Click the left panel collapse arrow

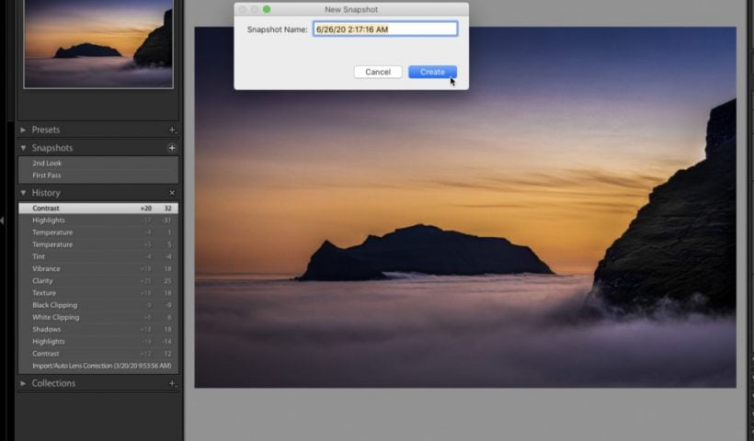click(3, 220)
